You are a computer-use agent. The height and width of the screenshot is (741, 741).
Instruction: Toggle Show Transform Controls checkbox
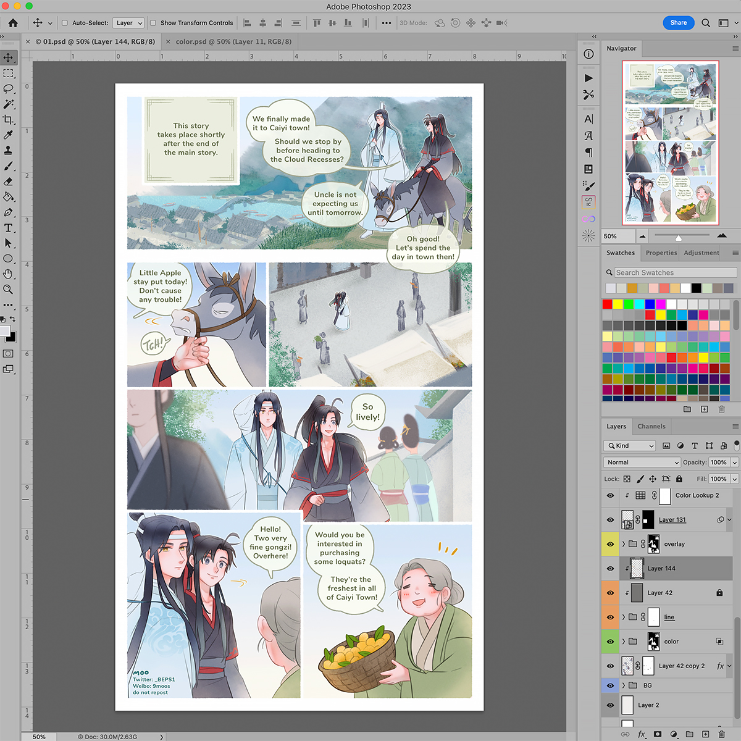(x=153, y=23)
